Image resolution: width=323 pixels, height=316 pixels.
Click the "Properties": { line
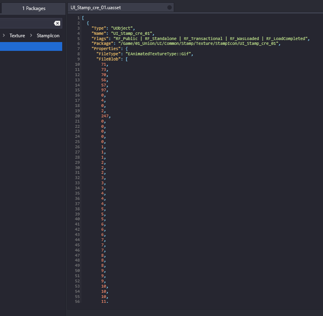pos(110,49)
